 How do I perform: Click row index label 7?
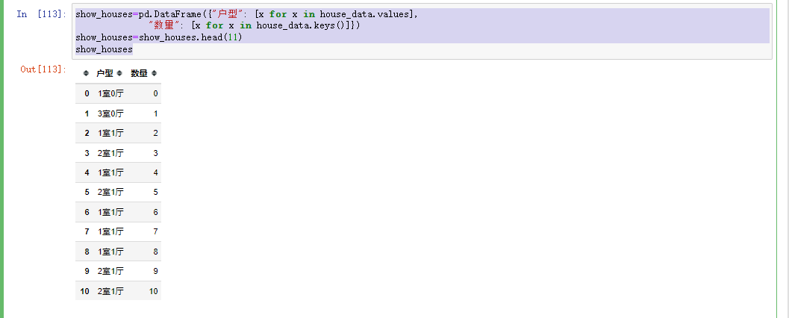[87, 232]
